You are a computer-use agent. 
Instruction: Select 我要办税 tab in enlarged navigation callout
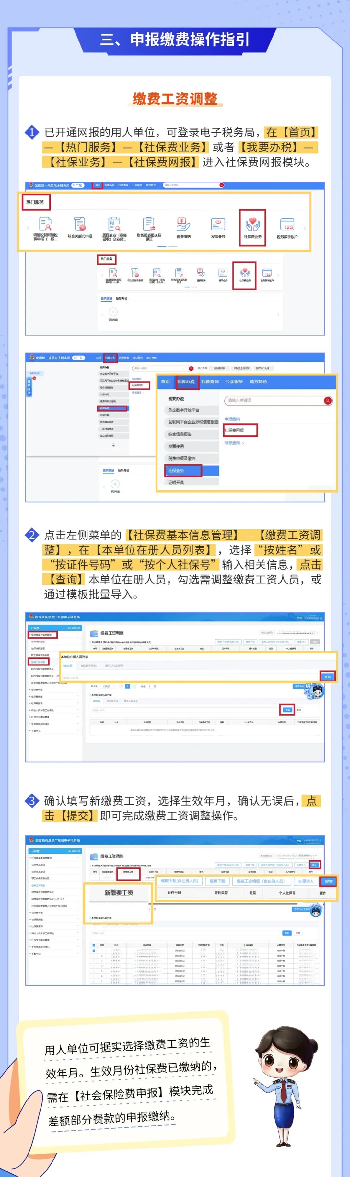pyautogui.click(x=185, y=382)
